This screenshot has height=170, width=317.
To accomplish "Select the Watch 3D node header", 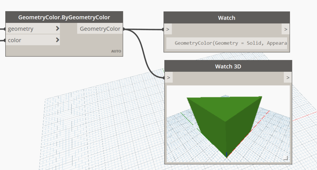I will point(228,66).
